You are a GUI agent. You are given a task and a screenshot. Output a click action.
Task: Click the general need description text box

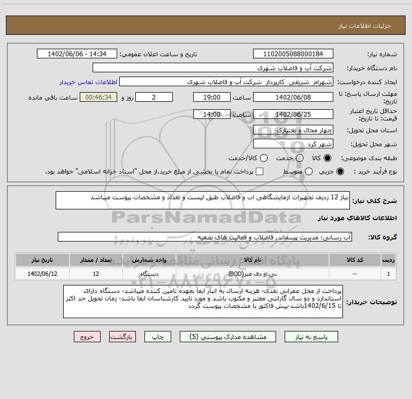point(203,200)
